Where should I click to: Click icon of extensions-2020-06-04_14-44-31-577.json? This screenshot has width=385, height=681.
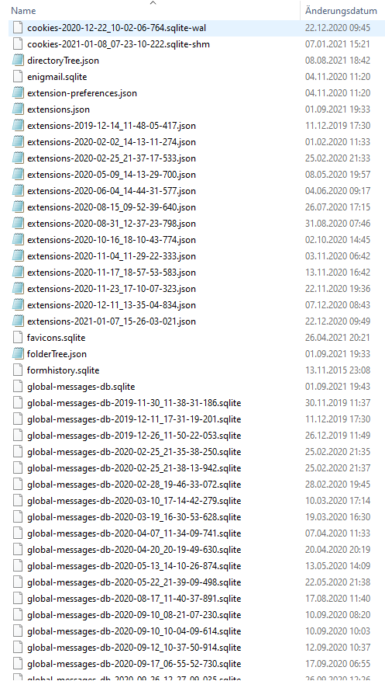click(17, 191)
